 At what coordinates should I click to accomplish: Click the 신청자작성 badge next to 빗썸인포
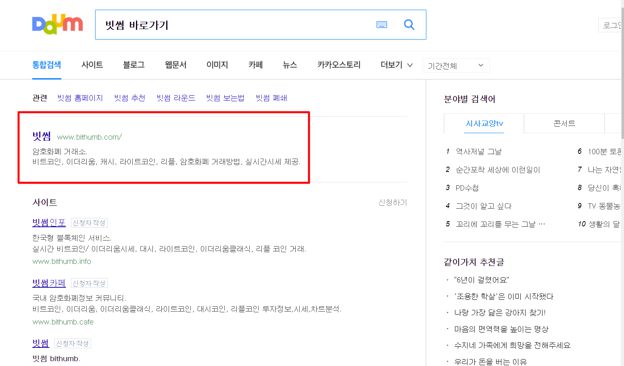click(89, 223)
